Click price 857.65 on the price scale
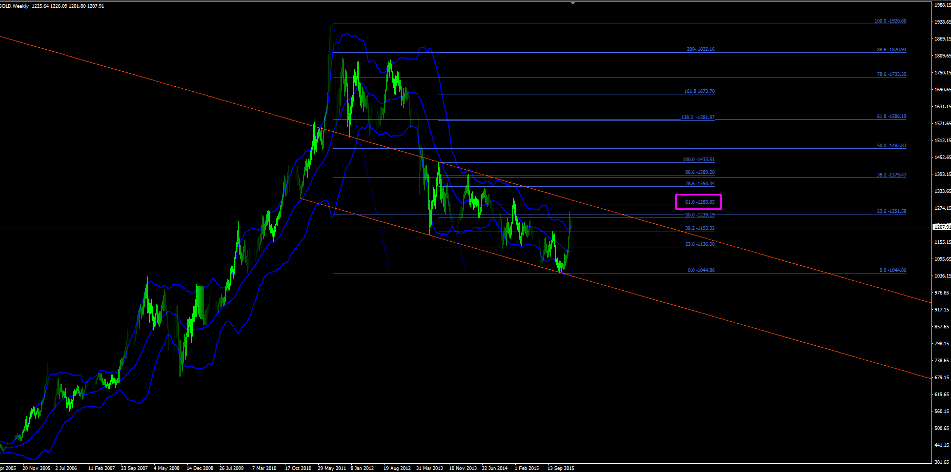This screenshot has width=951, height=472. [x=943, y=327]
